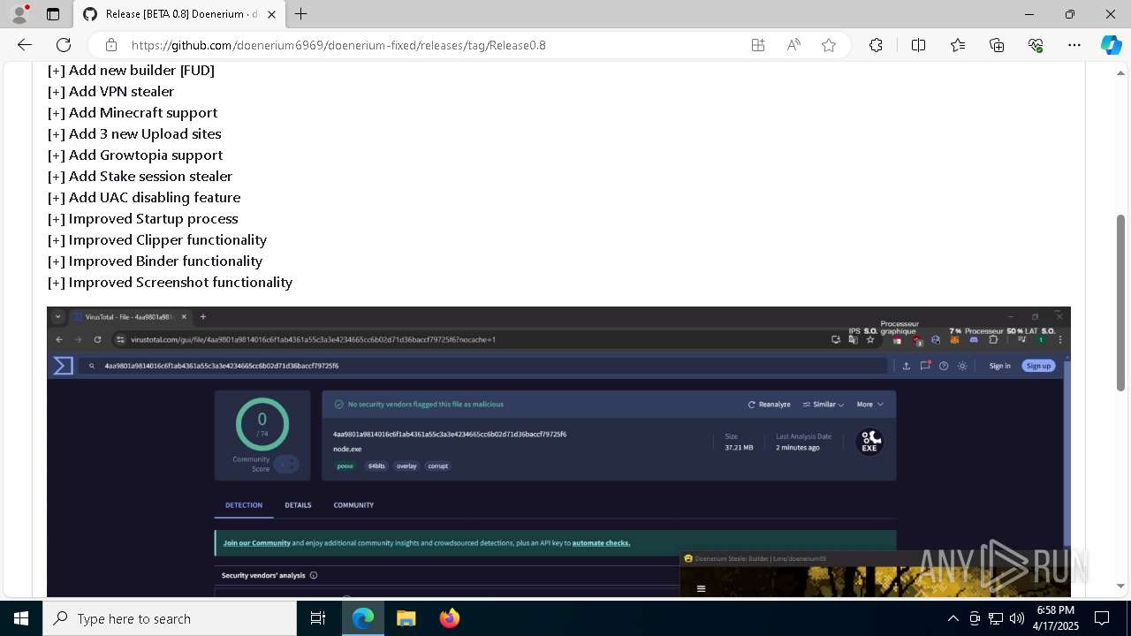Open File Explorer from the taskbar
The image size is (1131, 636).
coord(406,618)
